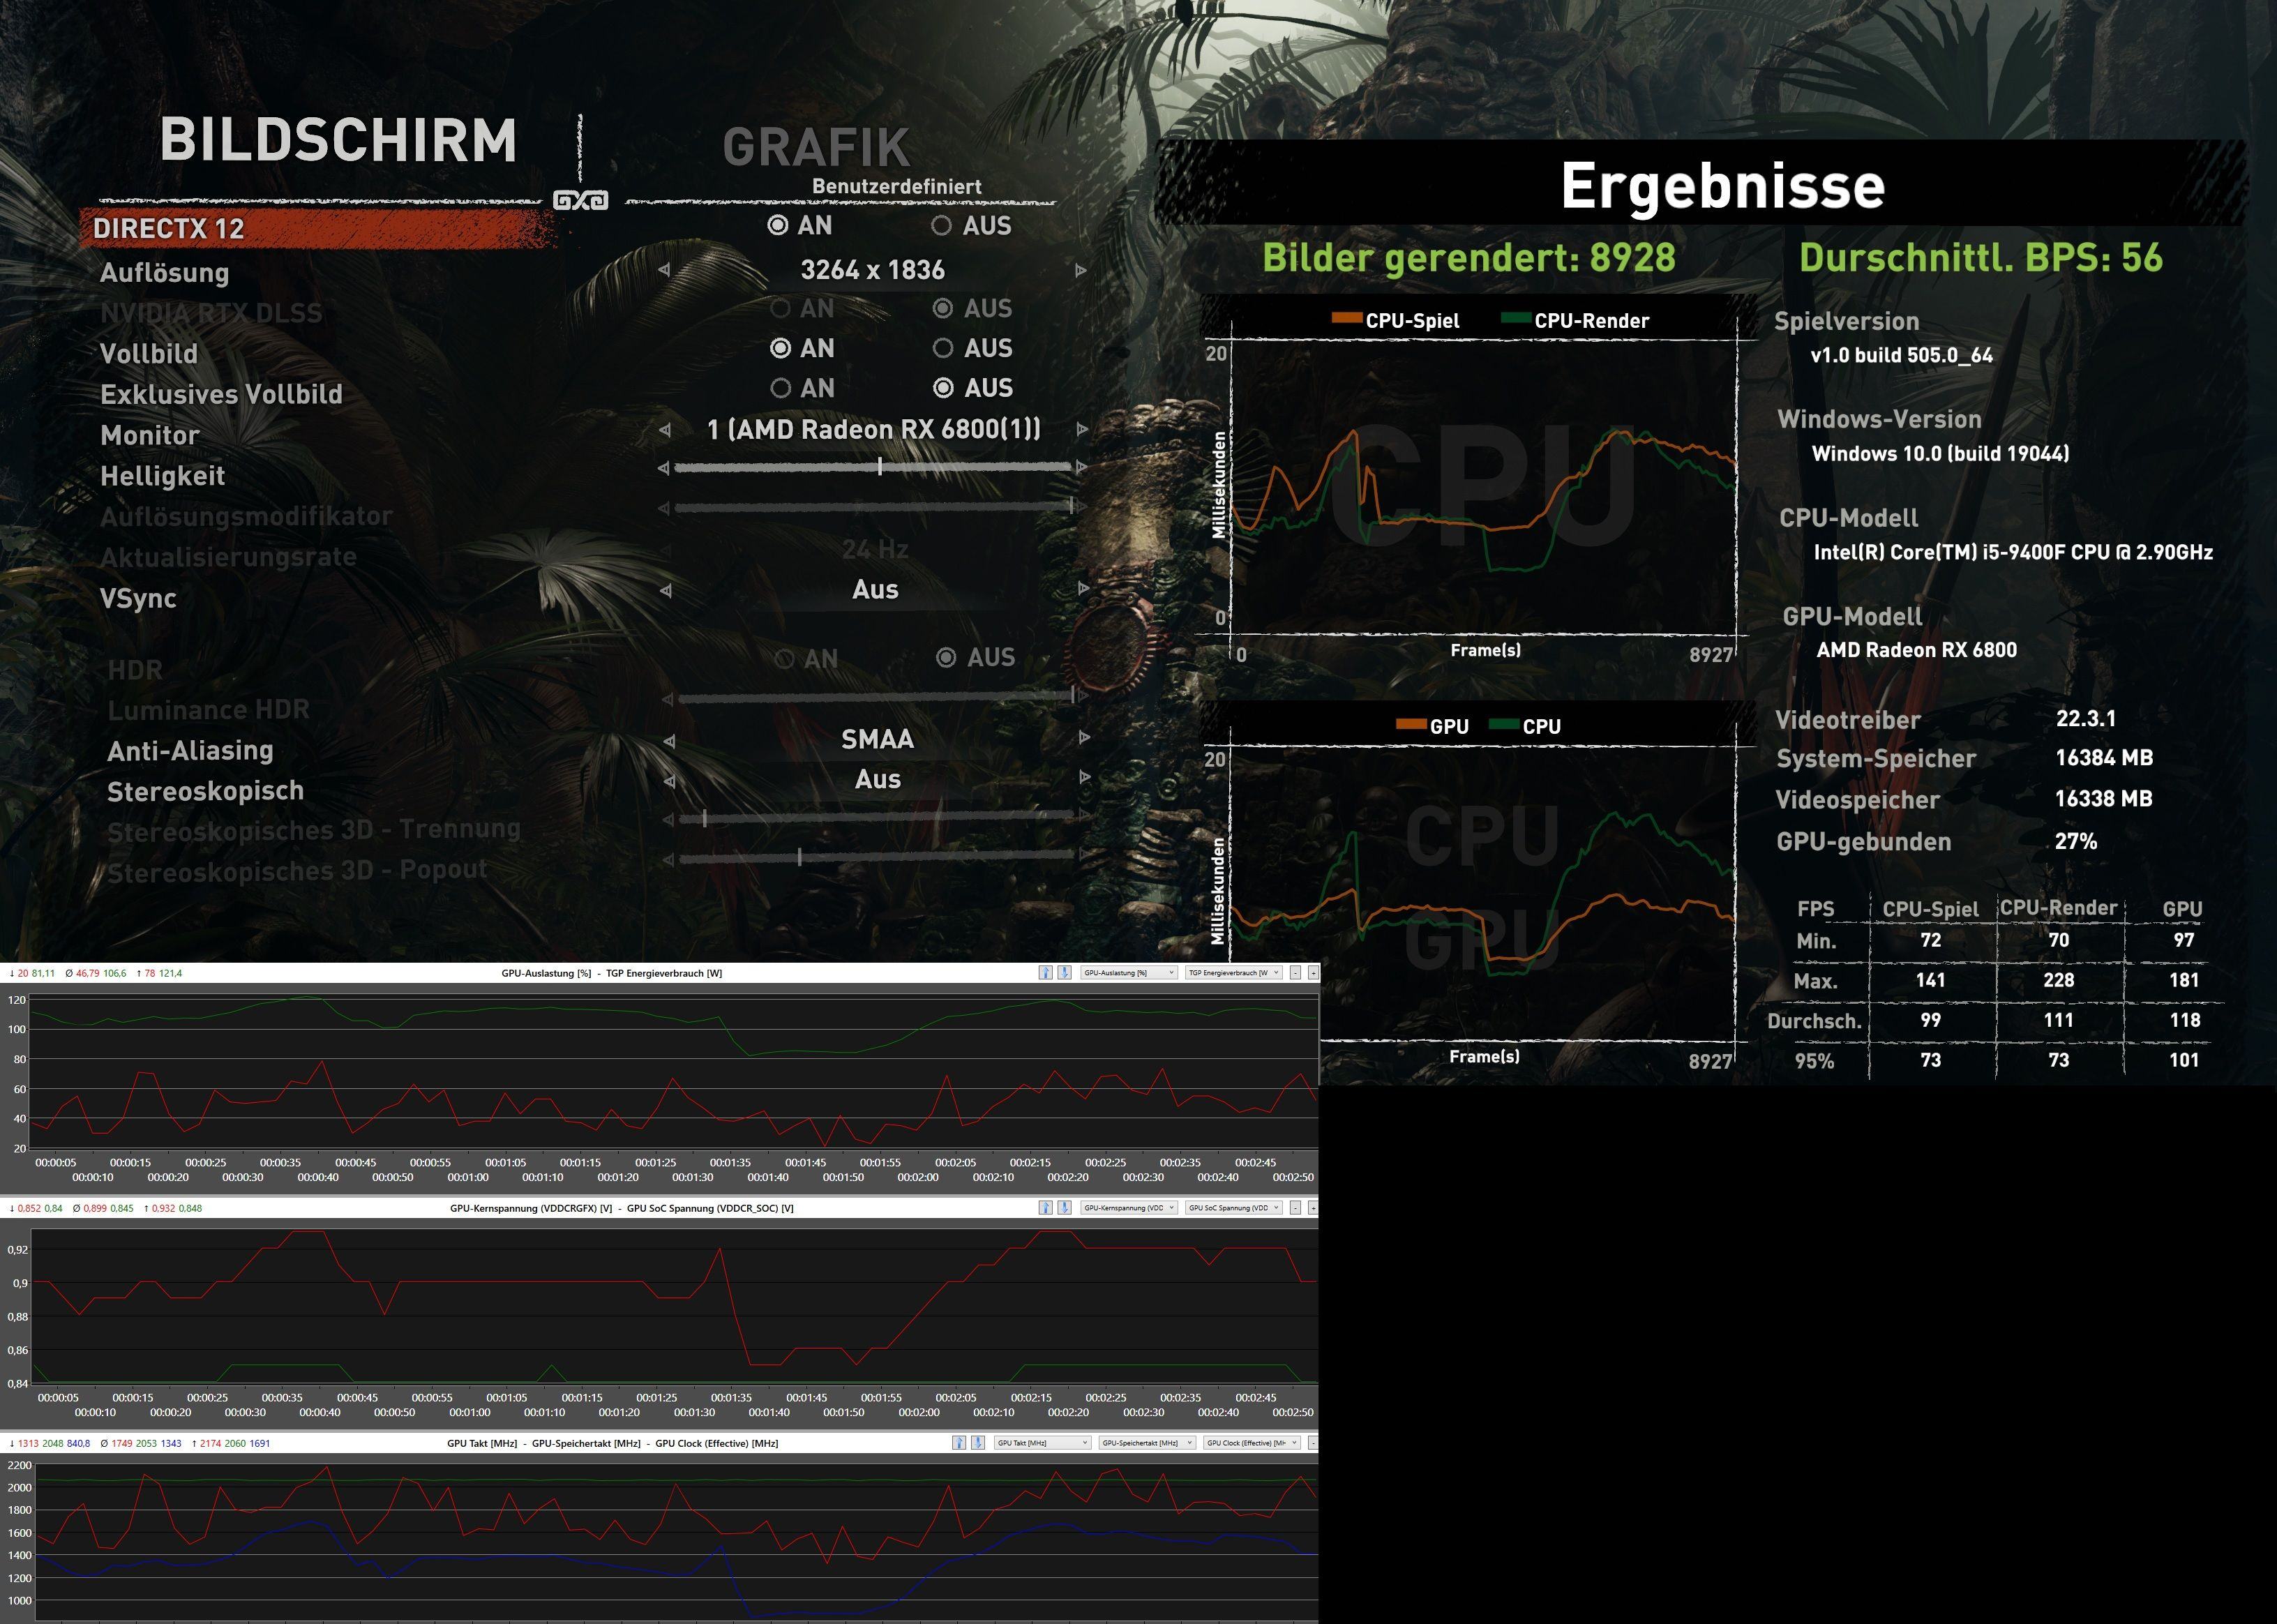Click right arrow next to VSync Aus
Screen dimensions: 2277x1624
[x=1083, y=588]
